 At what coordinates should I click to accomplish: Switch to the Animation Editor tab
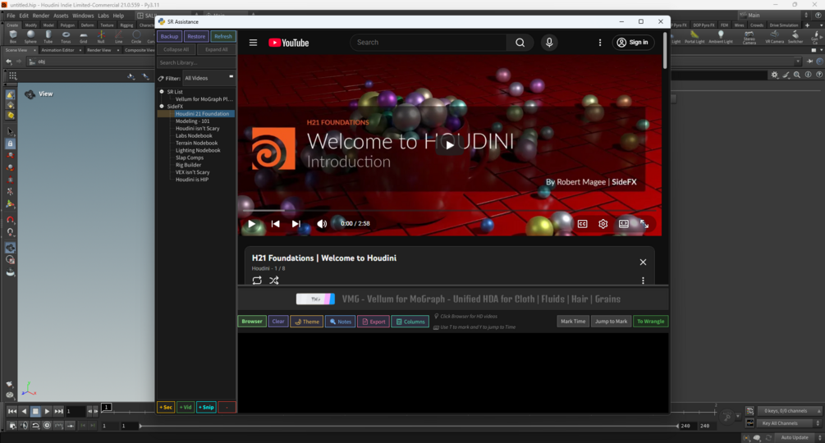point(58,50)
